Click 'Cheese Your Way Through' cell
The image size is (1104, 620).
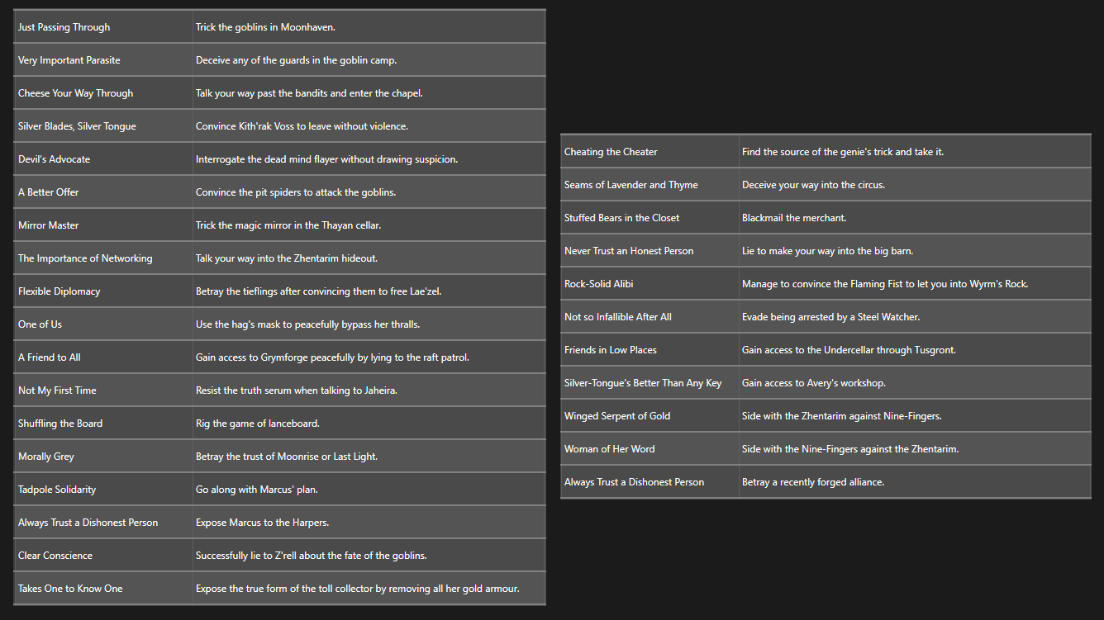76,93
